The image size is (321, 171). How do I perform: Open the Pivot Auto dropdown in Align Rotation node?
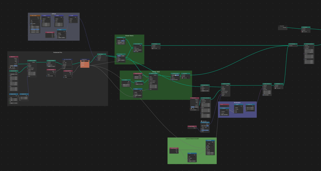(x=207, y=127)
